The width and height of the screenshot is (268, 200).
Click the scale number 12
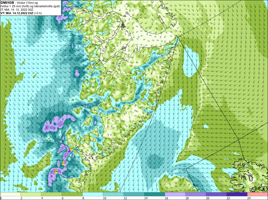pyautogui.click(x=125, y=198)
